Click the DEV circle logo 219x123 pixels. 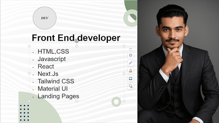[x=44, y=18]
